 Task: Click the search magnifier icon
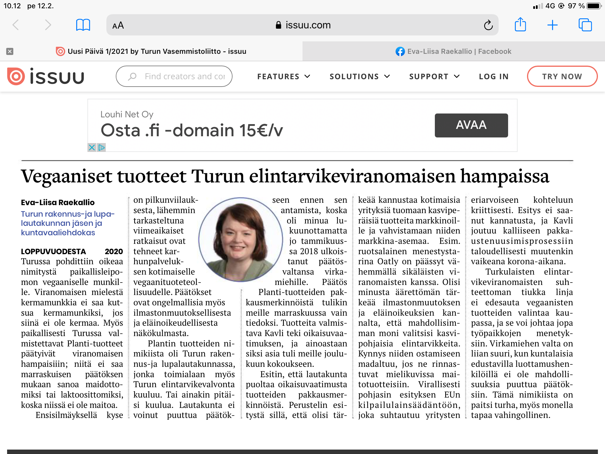click(x=132, y=77)
